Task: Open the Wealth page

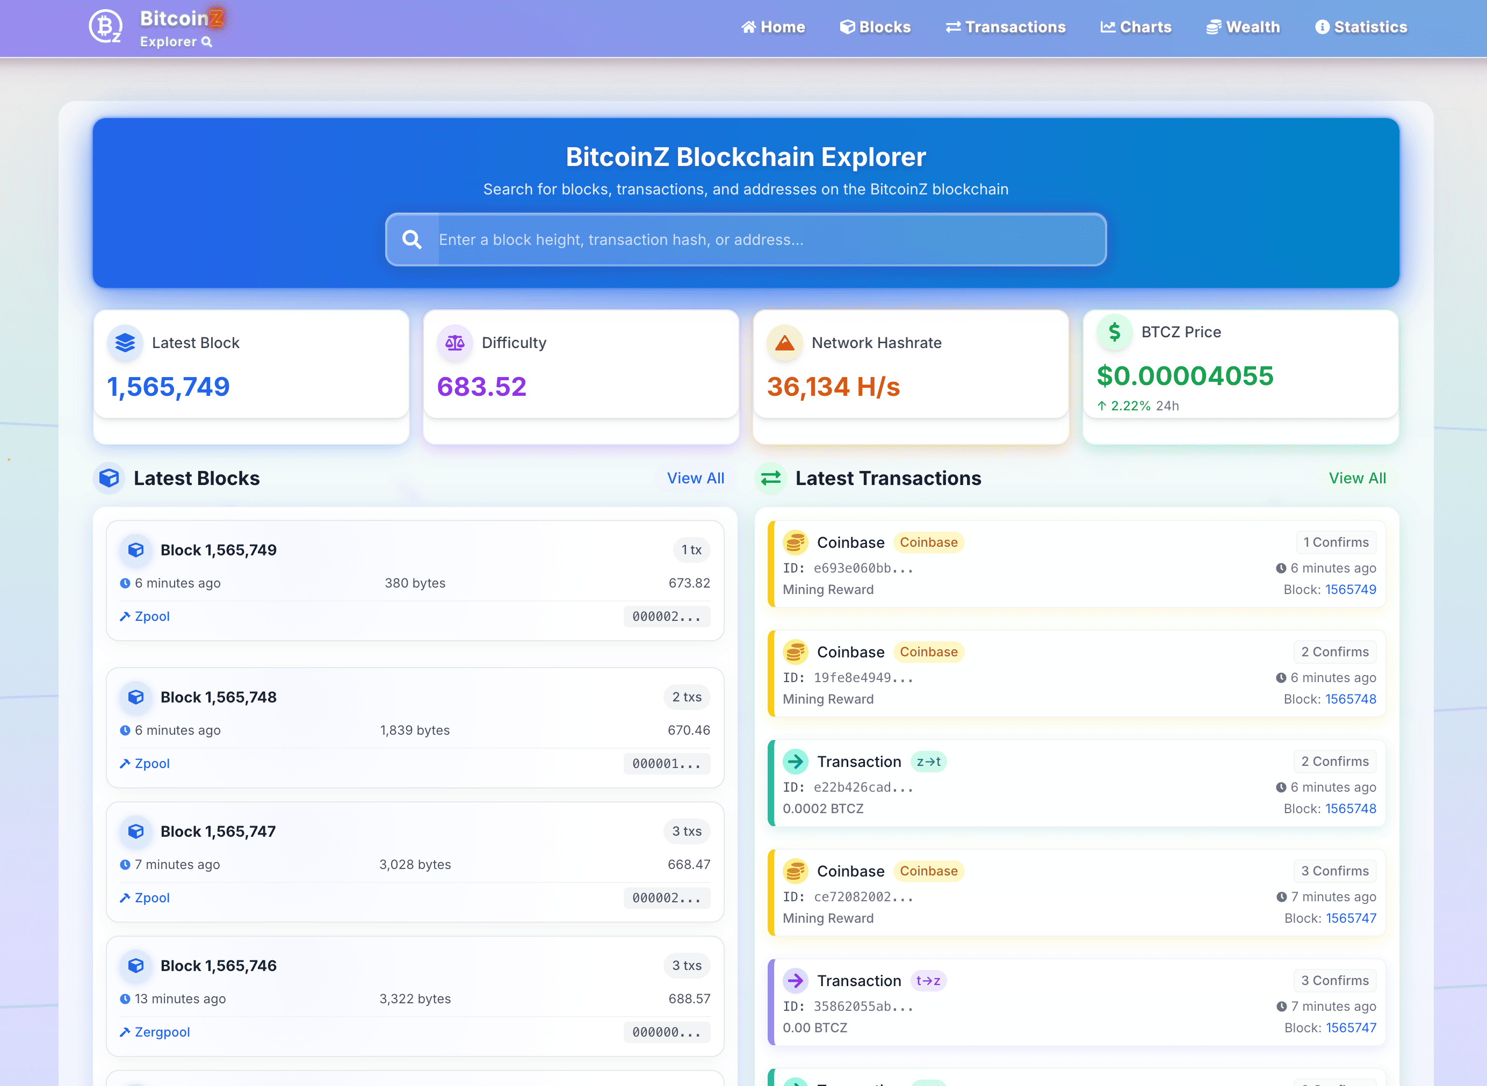Action: (x=1243, y=27)
